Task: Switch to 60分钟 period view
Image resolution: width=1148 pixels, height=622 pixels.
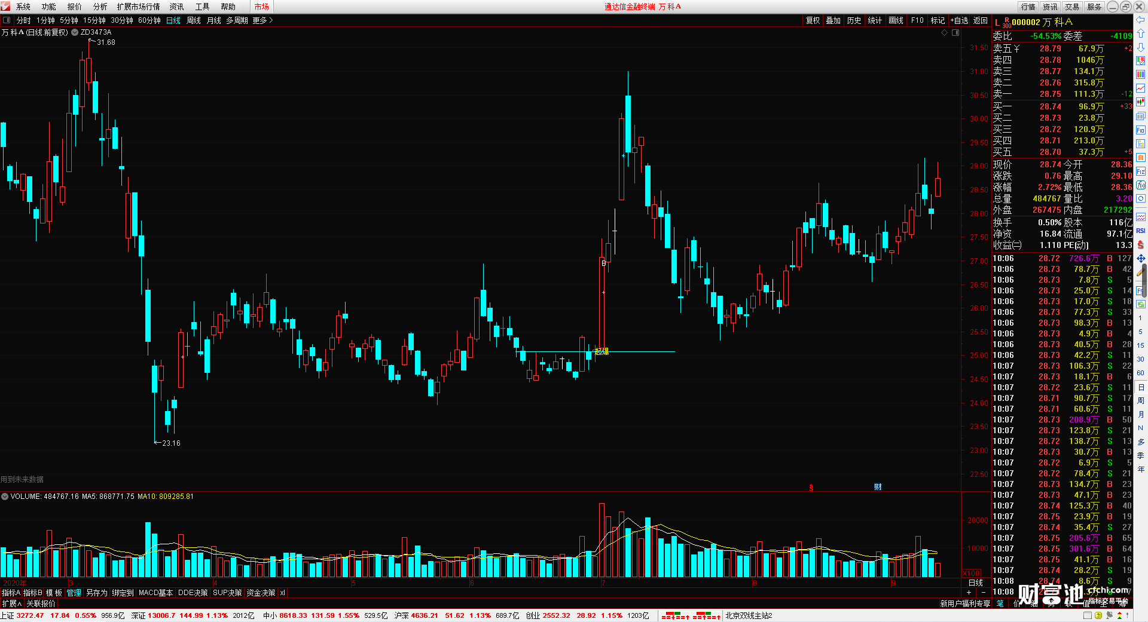Action: (x=149, y=20)
